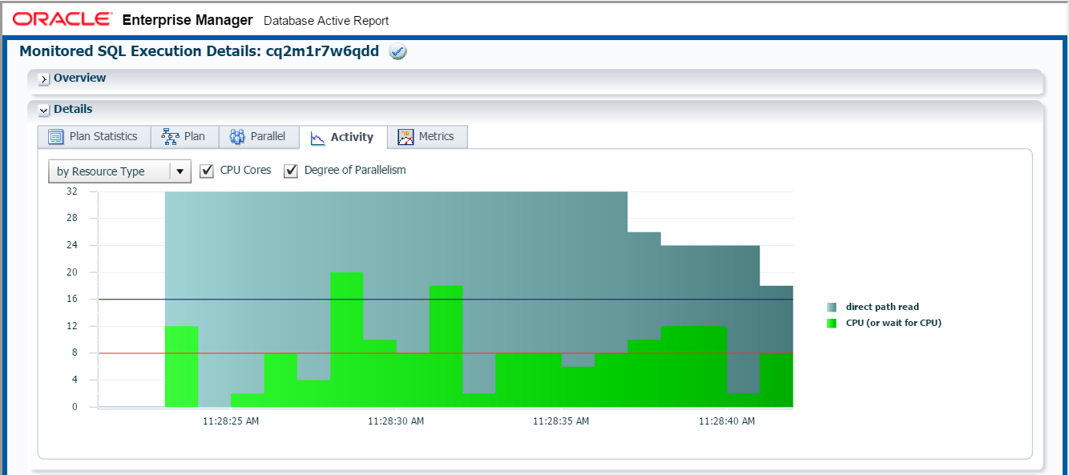Image resolution: width=1069 pixels, height=475 pixels.
Task: Click the Plan Statistics tab icon
Action: click(x=55, y=137)
